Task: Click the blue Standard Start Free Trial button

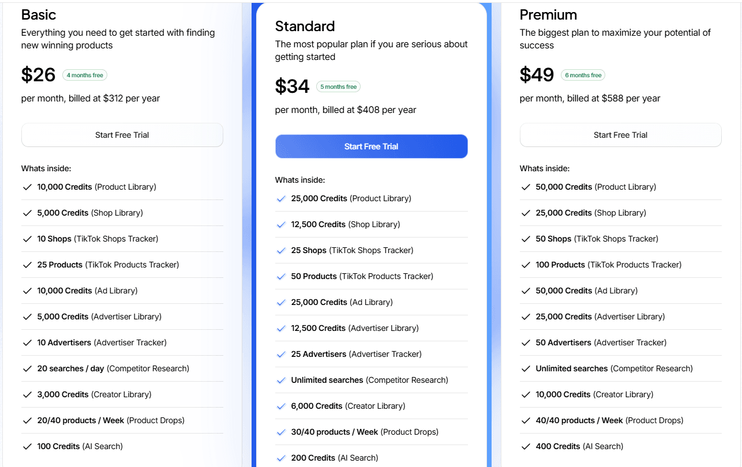Action: pos(371,146)
